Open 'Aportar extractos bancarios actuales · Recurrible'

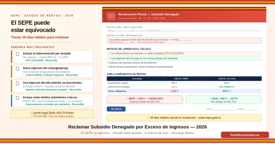click(53, 90)
